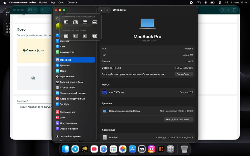Open Control Center in the menu bar
This screenshot has height=156, width=250.
220,2
